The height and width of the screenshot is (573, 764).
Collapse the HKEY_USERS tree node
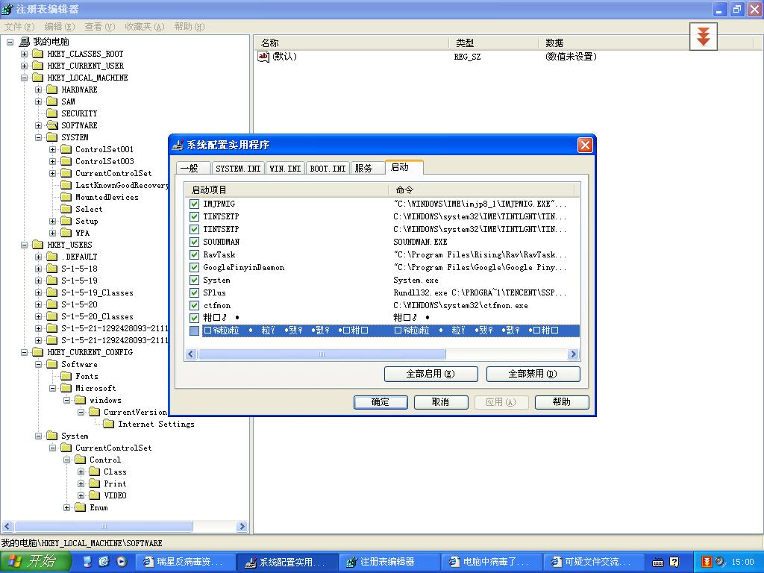click(24, 245)
